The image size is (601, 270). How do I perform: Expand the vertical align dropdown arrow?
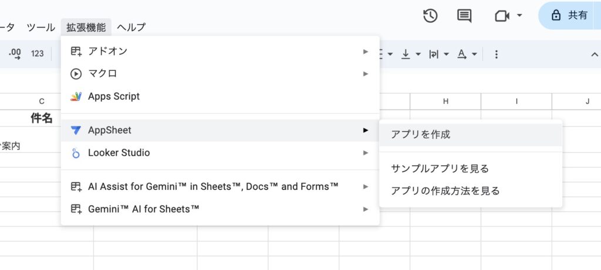point(418,54)
